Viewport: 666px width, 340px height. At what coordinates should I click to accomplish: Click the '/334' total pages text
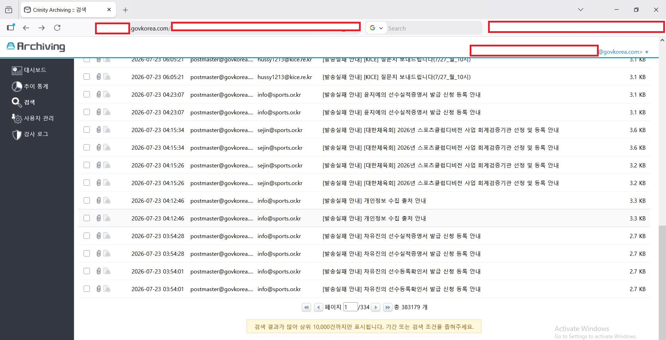coord(364,307)
